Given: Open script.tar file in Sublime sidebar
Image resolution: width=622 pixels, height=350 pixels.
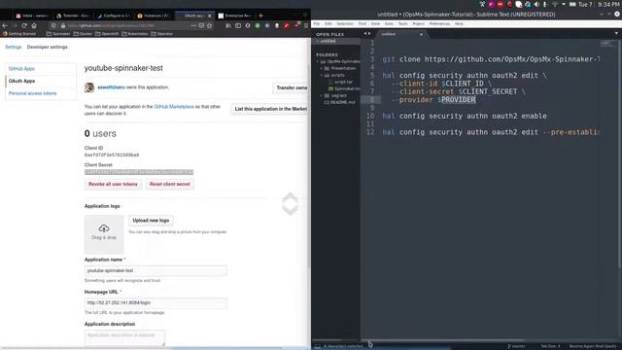Looking at the screenshot, I should point(341,82).
